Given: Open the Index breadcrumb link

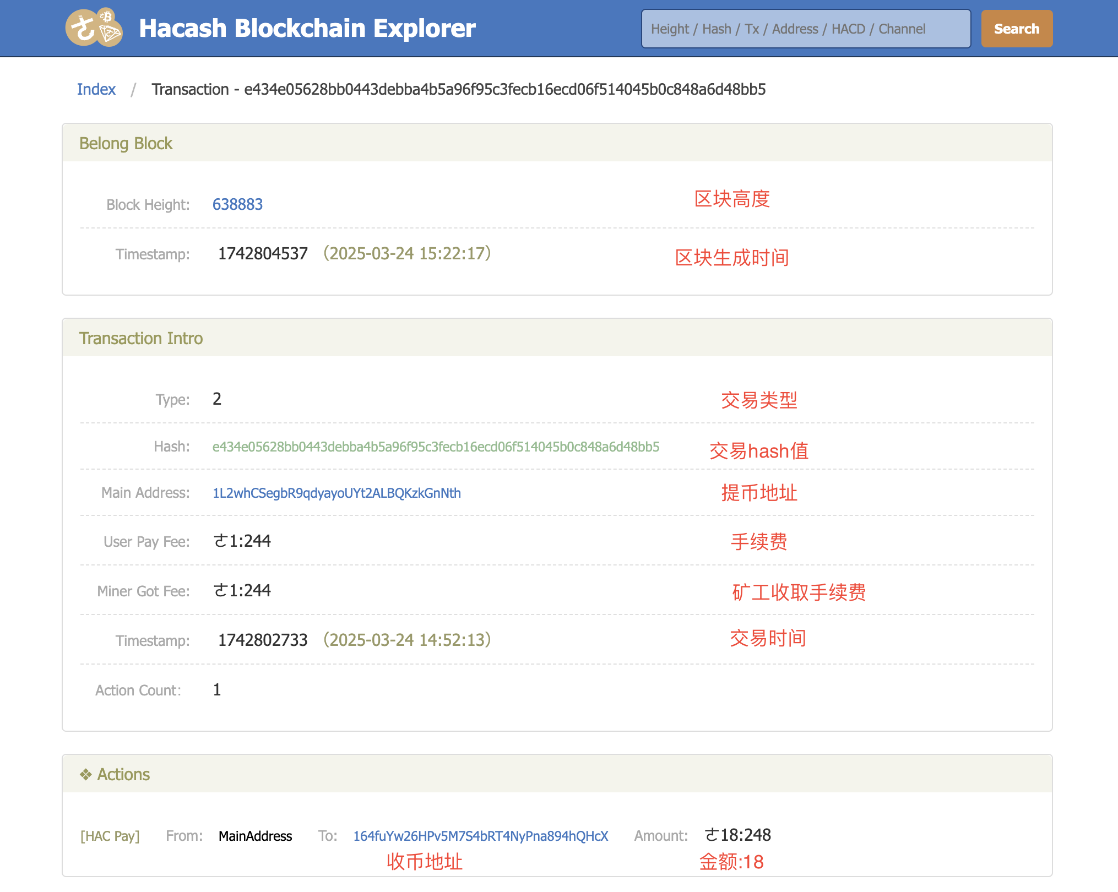Looking at the screenshot, I should click(x=96, y=89).
